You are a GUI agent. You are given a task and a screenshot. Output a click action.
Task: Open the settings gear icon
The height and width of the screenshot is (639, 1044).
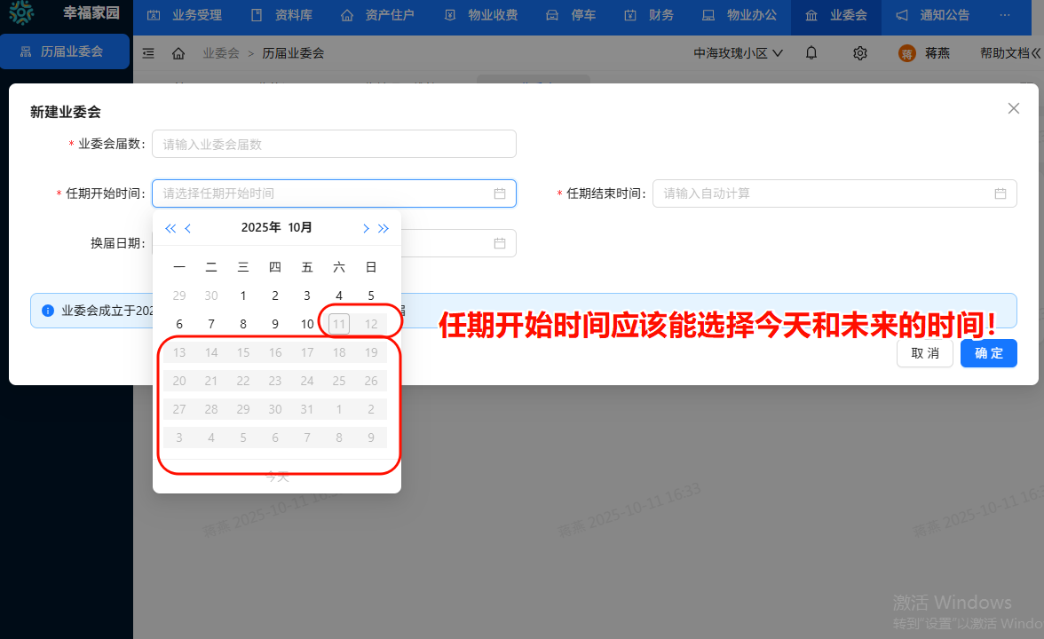pos(859,53)
